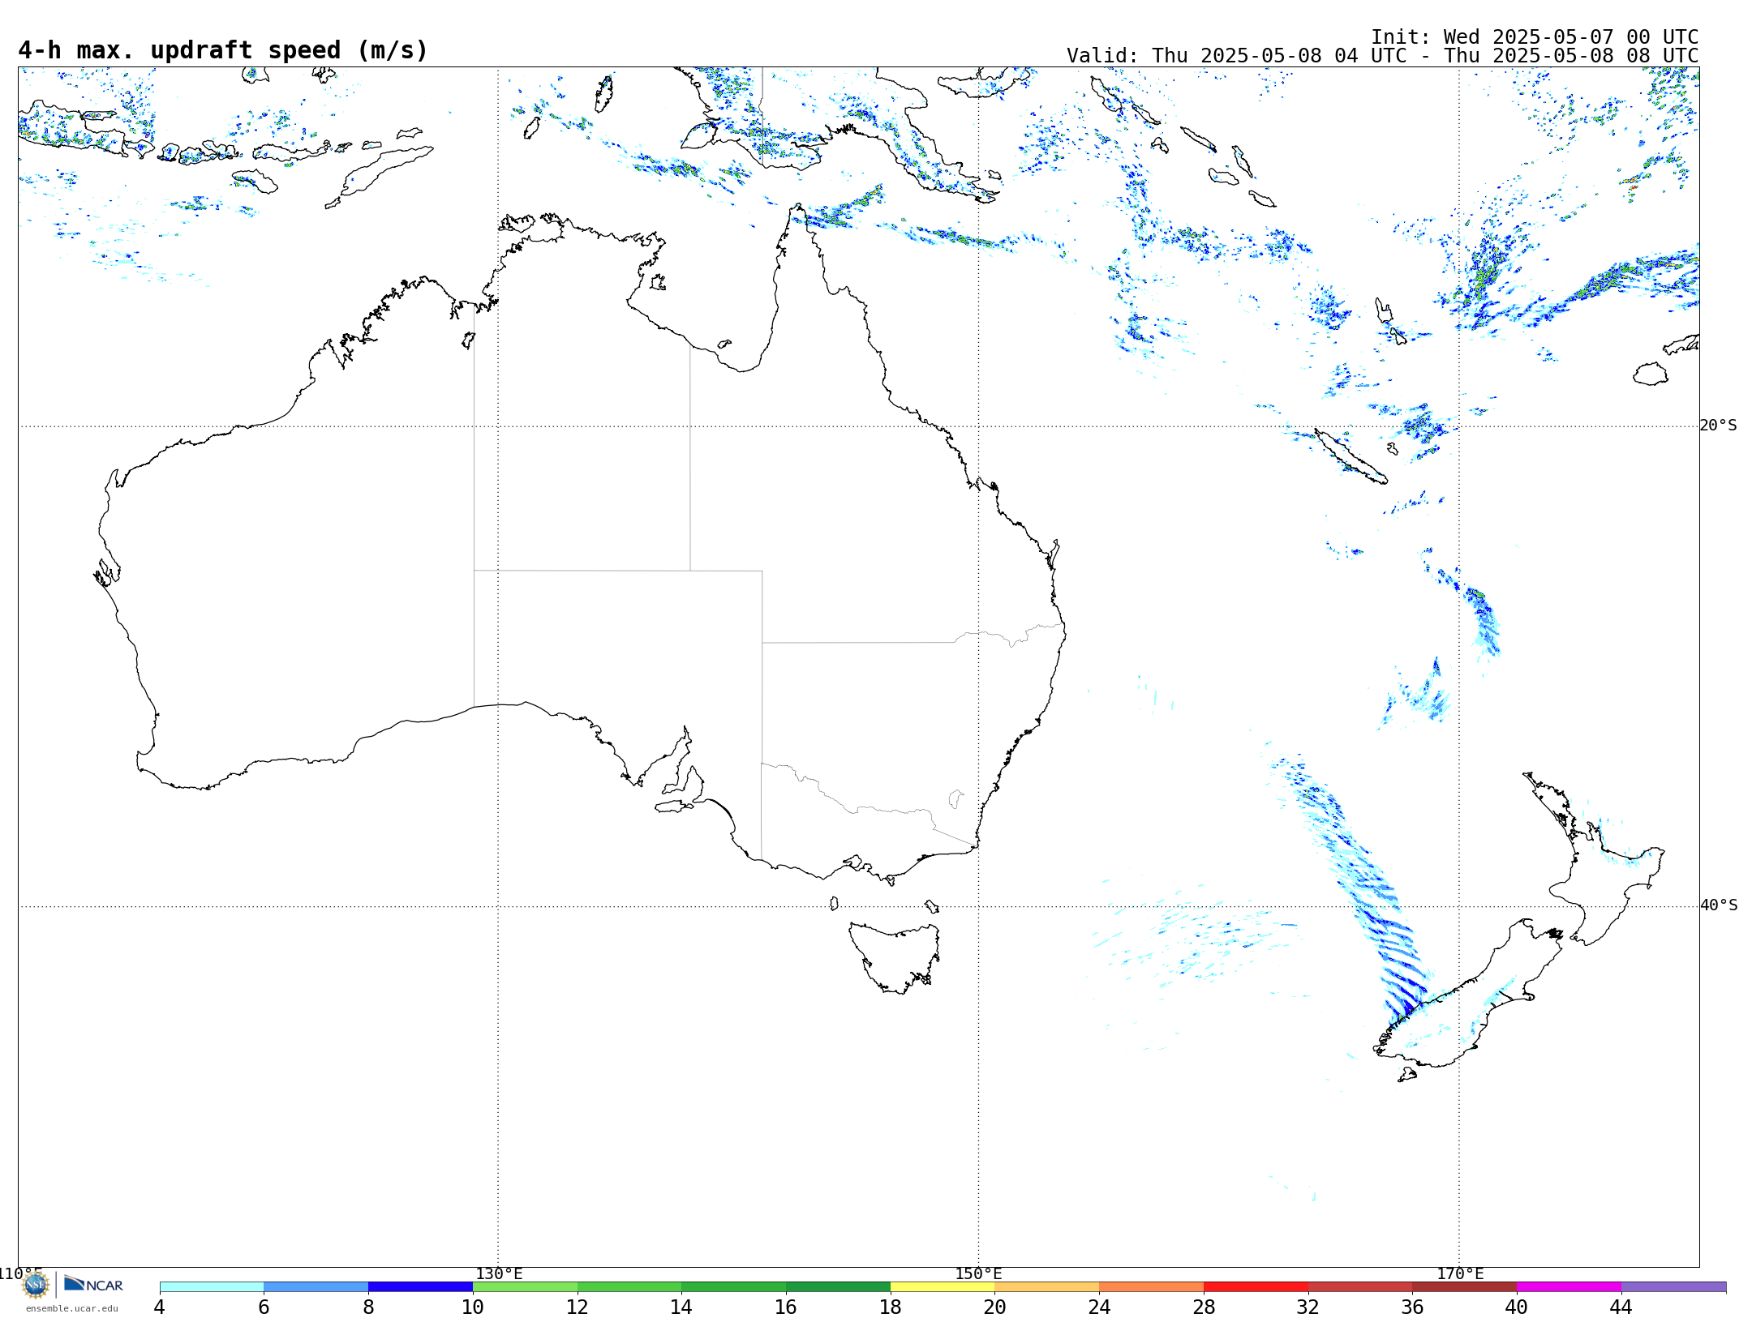Click the cornflower blue 6-8 color swatch
1752x1318 pixels.
[x=316, y=1286]
